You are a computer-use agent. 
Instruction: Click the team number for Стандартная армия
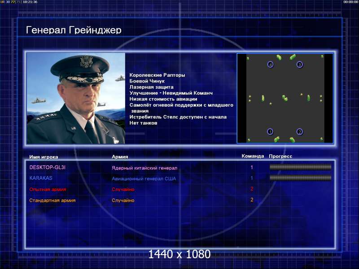[x=252, y=200]
